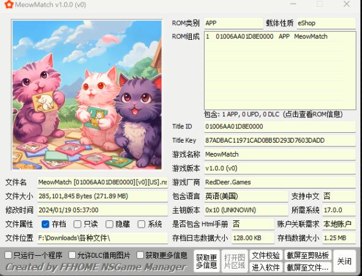Click the 载体性质 field showing eShop
The height and width of the screenshot is (276, 362).
pos(326,23)
